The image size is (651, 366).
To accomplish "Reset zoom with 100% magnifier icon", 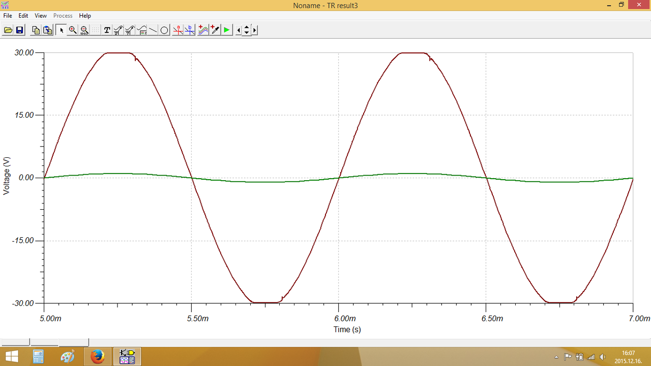I will (x=84, y=30).
